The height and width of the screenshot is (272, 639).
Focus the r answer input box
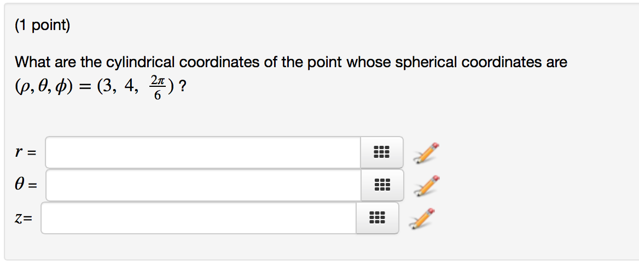coord(203,152)
